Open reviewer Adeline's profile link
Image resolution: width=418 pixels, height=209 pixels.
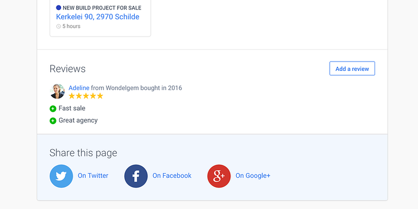click(x=79, y=88)
